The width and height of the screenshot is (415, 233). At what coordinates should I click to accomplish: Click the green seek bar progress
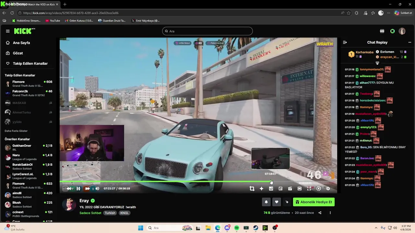165,182
